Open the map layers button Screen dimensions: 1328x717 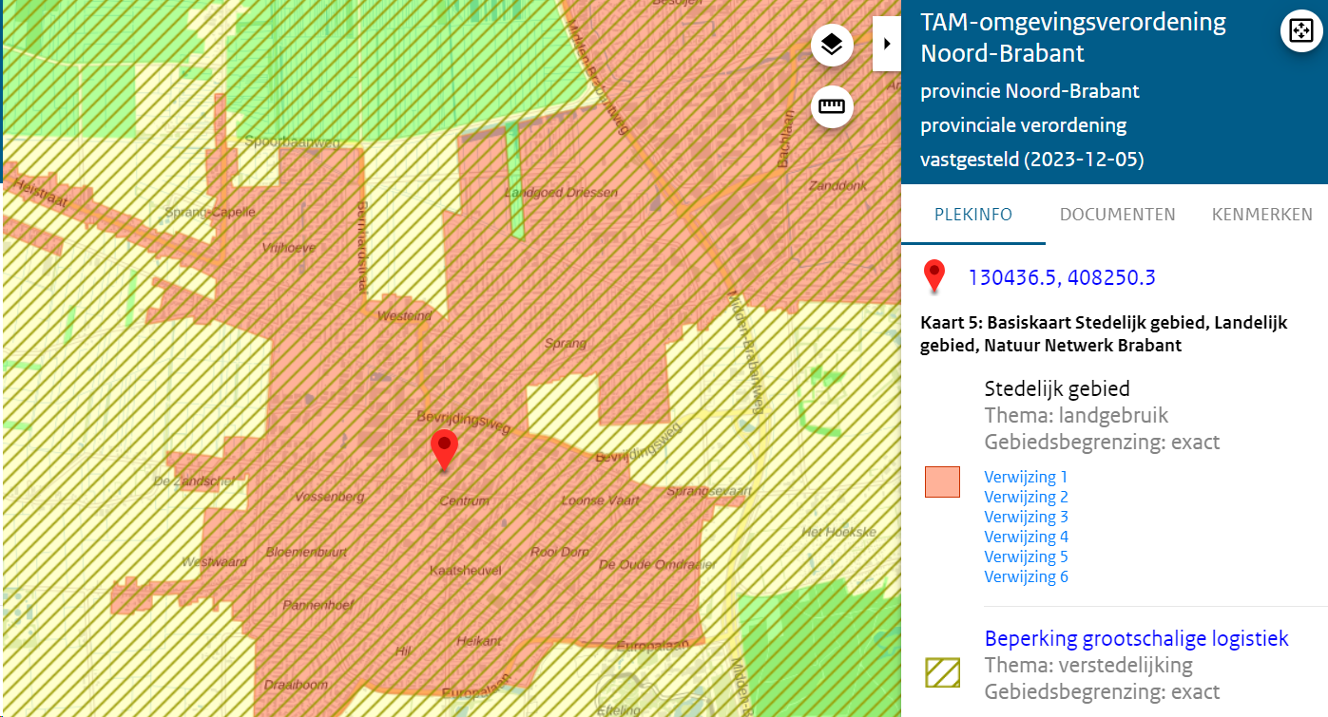click(832, 46)
